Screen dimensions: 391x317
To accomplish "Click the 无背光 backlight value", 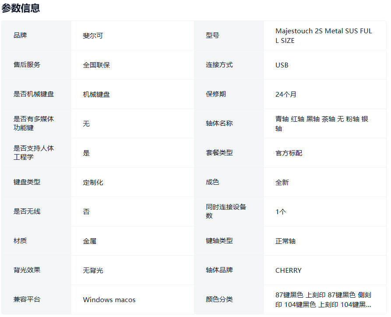I will point(93,270).
